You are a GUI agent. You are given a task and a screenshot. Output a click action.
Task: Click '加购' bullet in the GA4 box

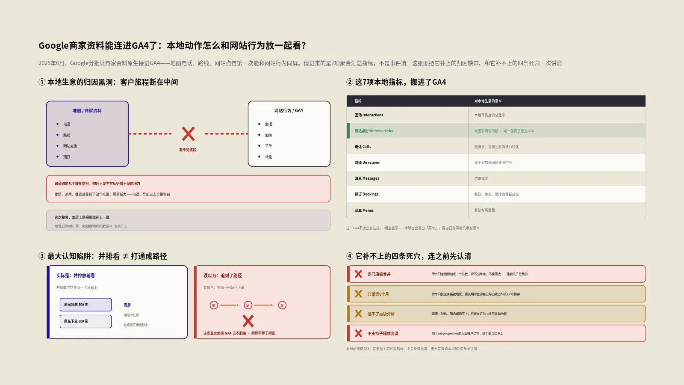[268, 135]
